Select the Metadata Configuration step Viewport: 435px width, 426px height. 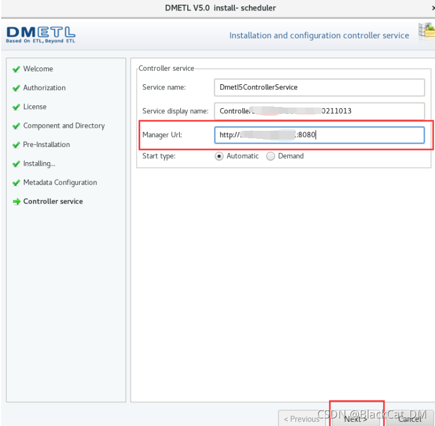coord(60,182)
